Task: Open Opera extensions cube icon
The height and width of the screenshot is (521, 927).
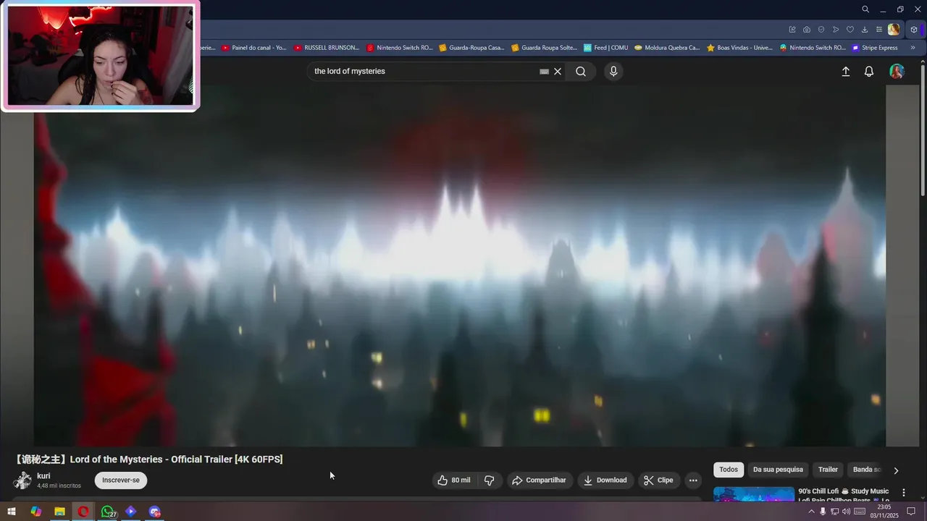Action: point(914,30)
